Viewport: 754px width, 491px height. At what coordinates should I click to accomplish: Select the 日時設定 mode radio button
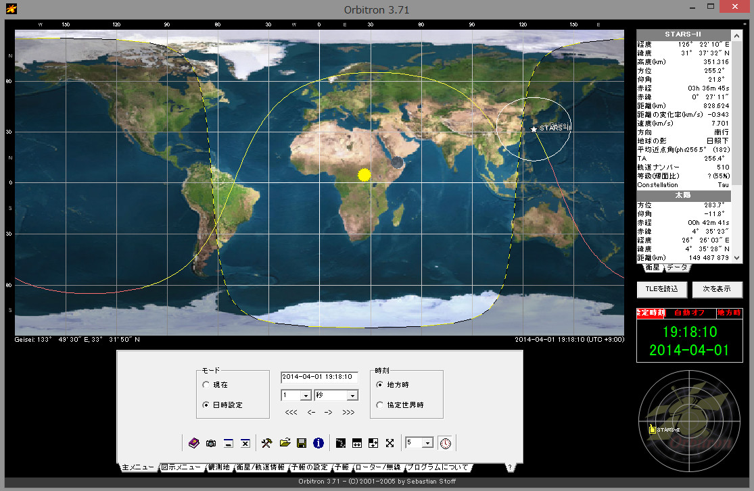(x=206, y=405)
